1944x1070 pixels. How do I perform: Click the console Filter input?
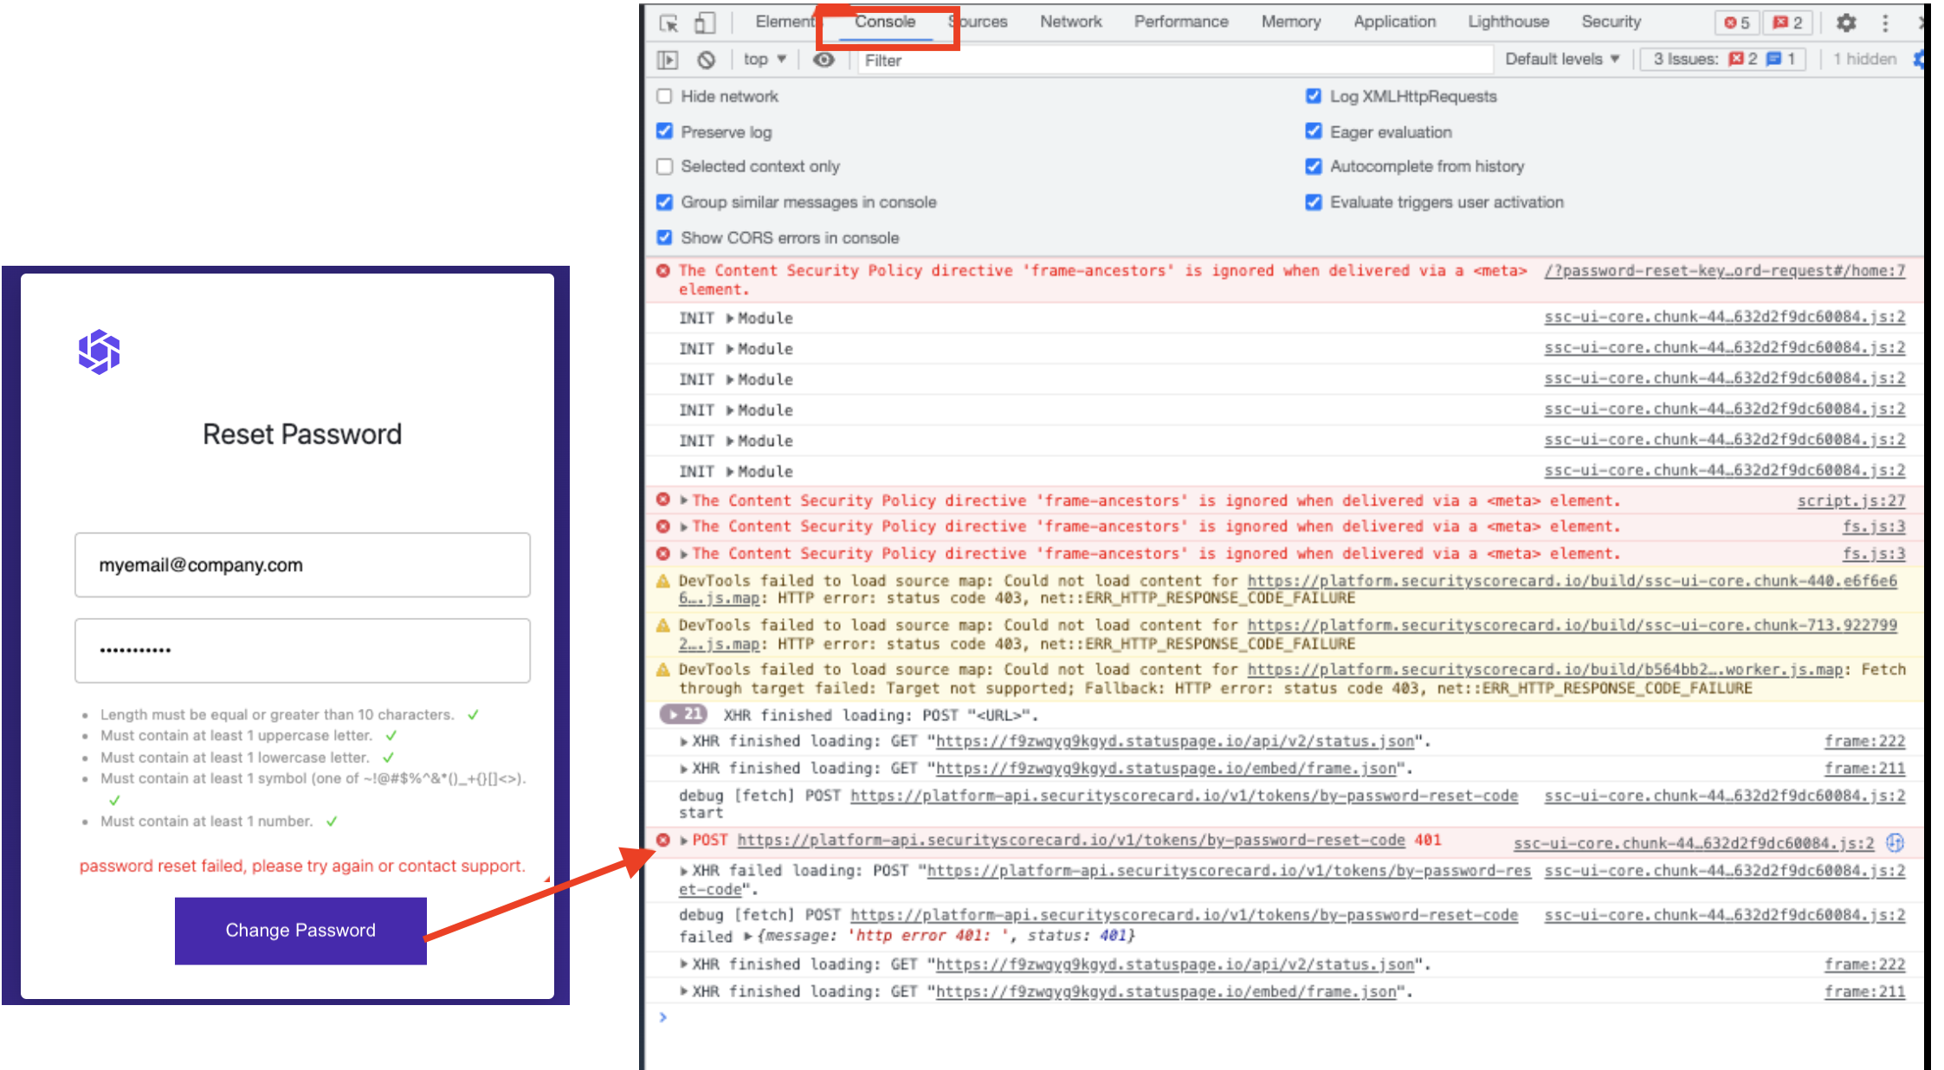click(x=1175, y=60)
